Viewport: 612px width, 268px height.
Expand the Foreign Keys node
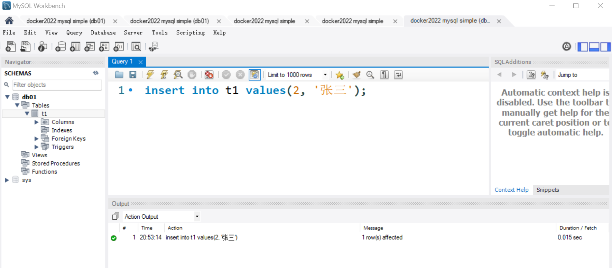point(36,139)
